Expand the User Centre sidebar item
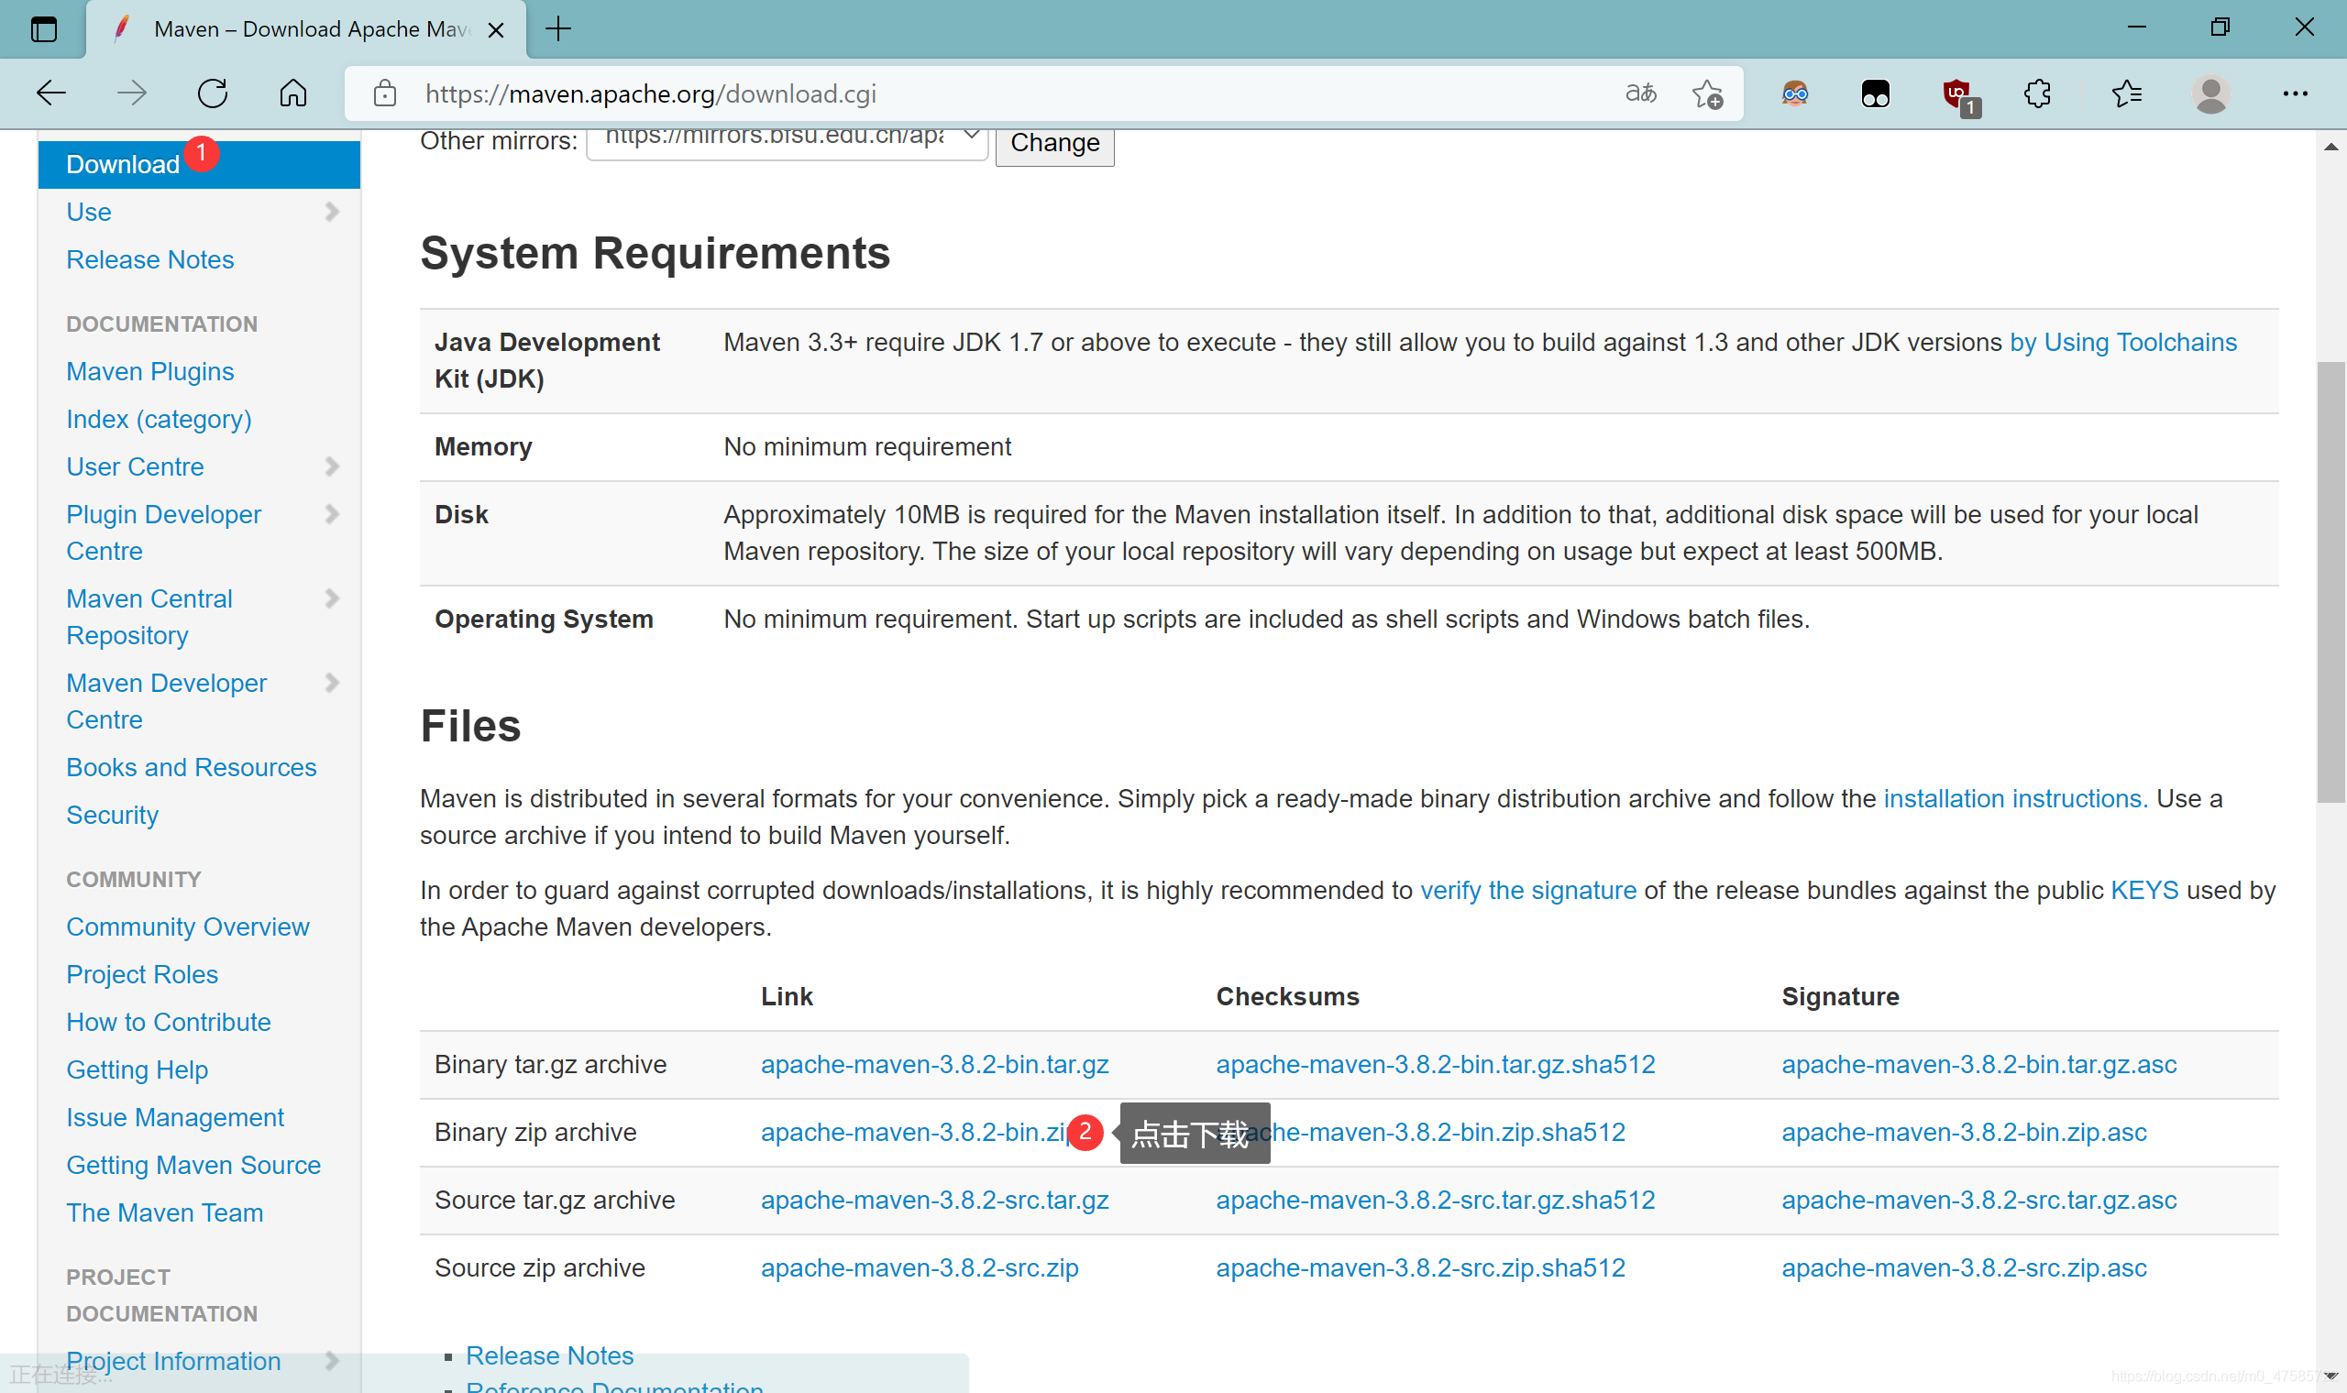This screenshot has height=1393, width=2347. pos(334,466)
